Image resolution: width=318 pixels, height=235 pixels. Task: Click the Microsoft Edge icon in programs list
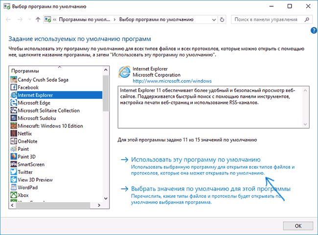click(14, 103)
